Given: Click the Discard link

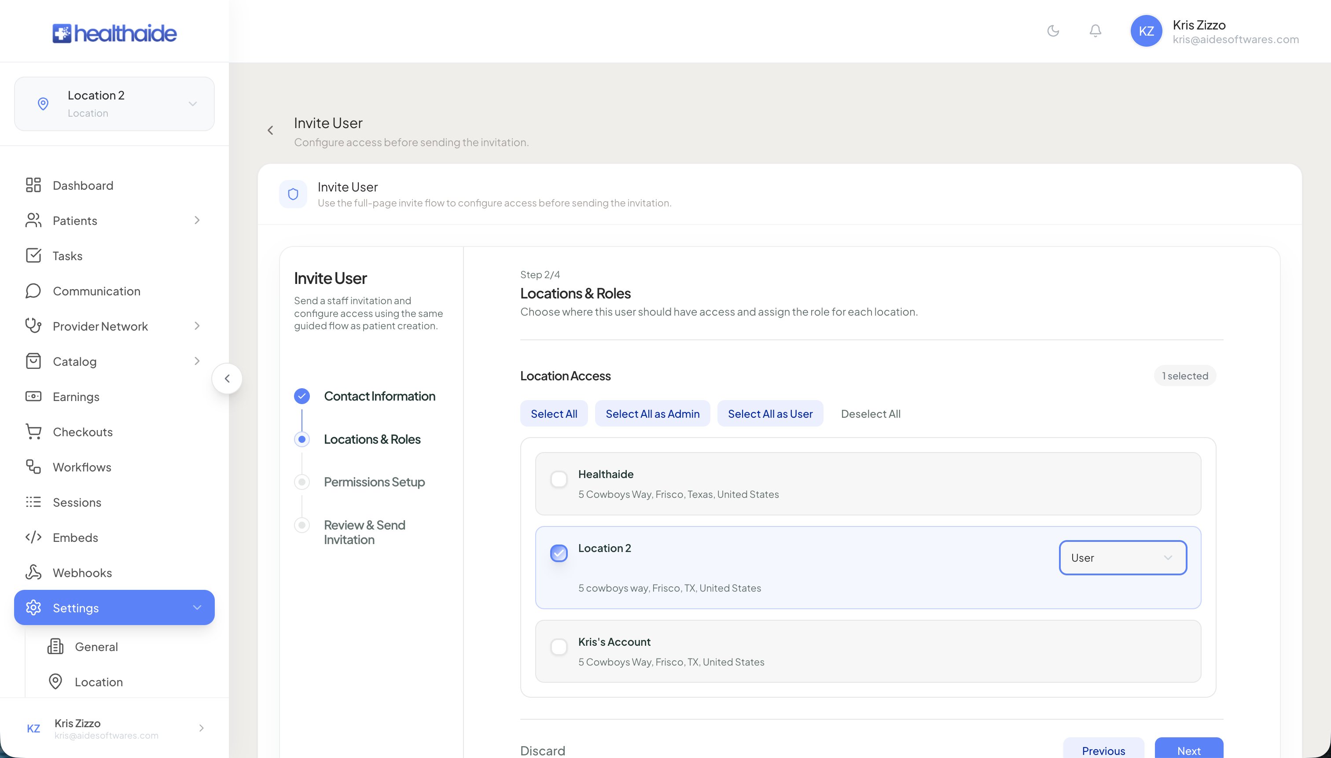Looking at the screenshot, I should tap(542, 750).
